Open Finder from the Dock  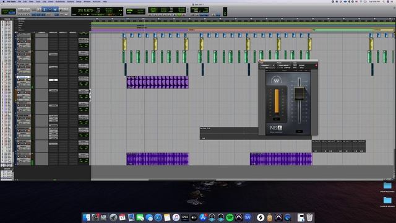pos(87,217)
